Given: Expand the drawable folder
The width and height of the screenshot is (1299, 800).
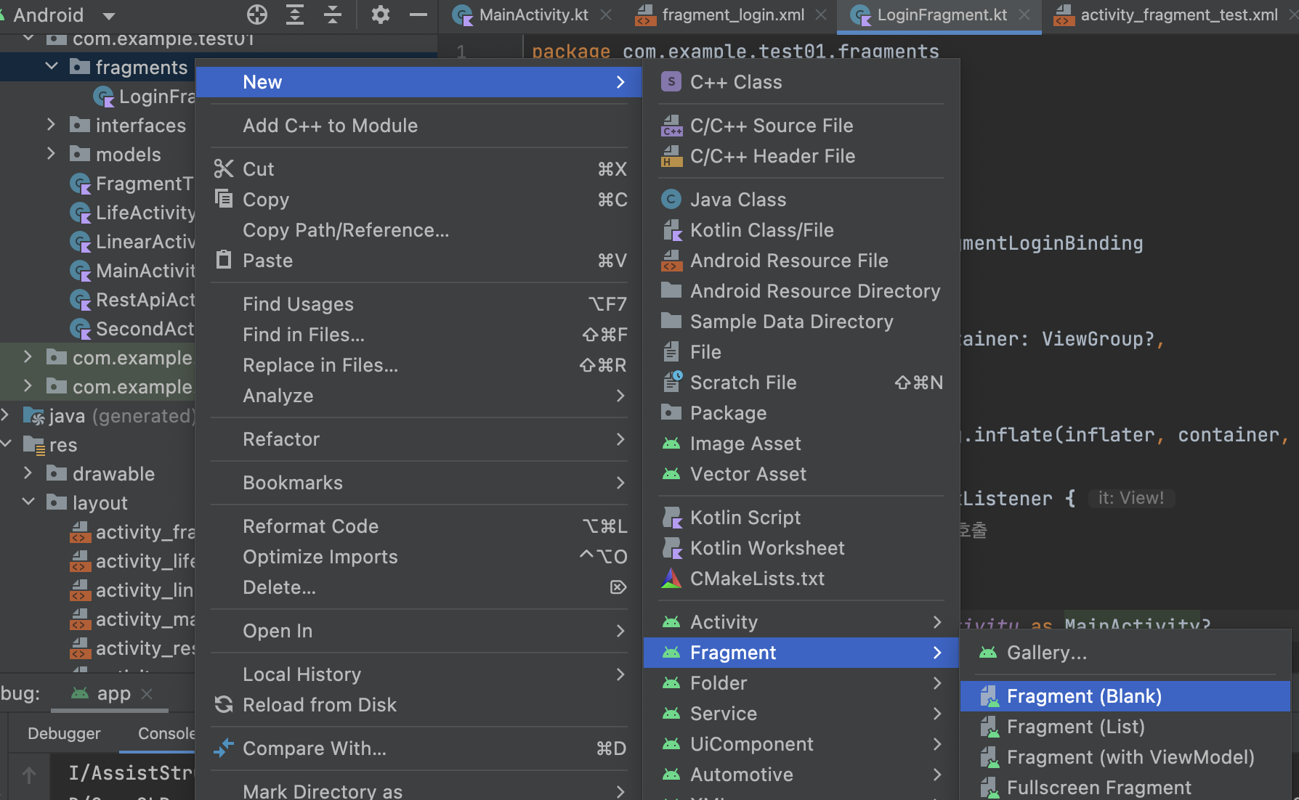Looking at the screenshot, I should click(x=28, y=473).
